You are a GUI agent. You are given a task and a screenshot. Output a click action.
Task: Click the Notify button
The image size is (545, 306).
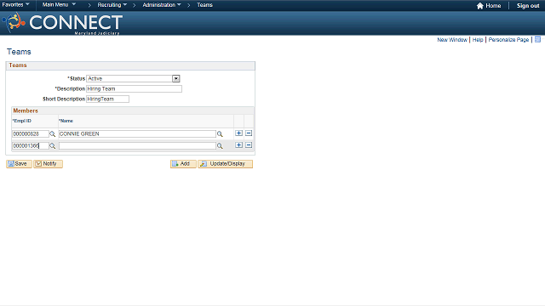48,164
